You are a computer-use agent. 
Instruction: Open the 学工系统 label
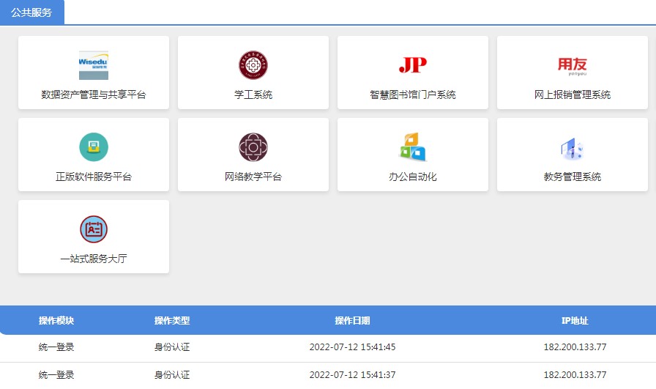pos(253,95)
